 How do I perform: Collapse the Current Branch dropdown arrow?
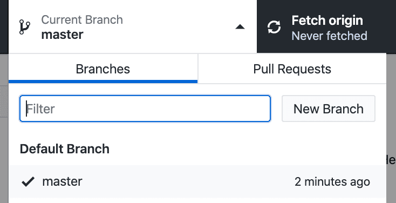(x=240, y=26)
